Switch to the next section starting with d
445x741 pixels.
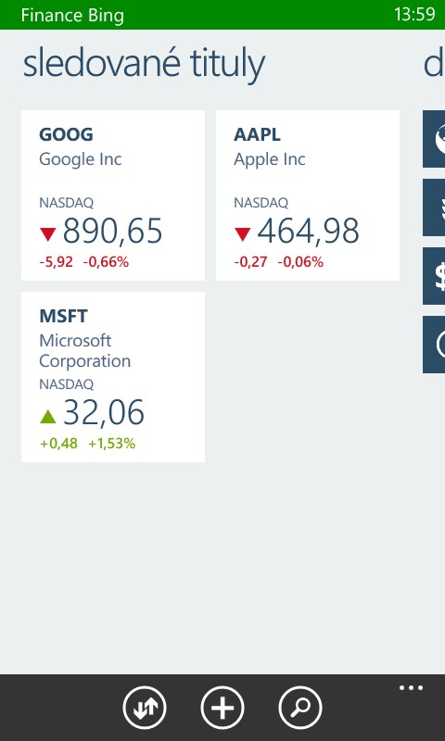434,64
